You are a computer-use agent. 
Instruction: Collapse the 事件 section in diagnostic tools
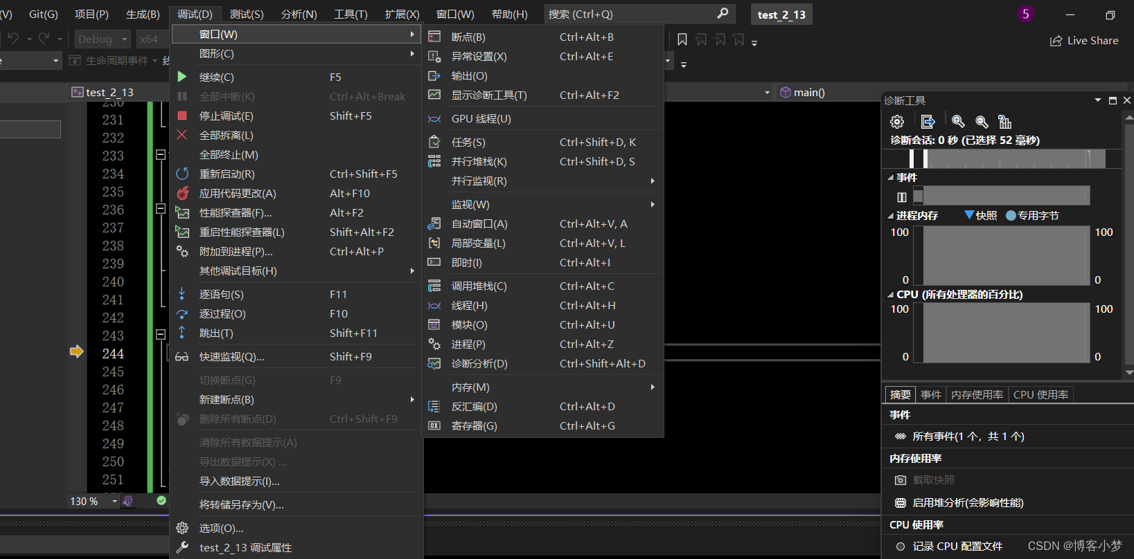(891, 178)
